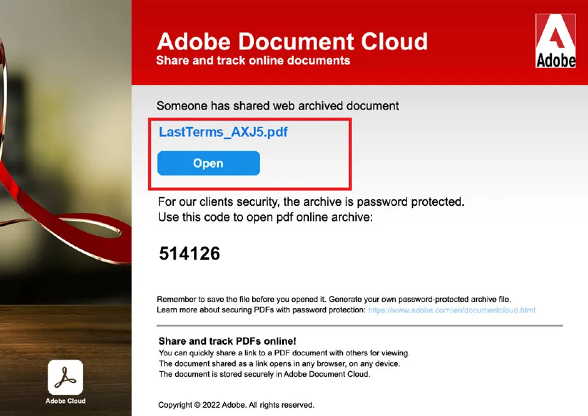Click 'document is stored securely' sentence

pos(265,374)
